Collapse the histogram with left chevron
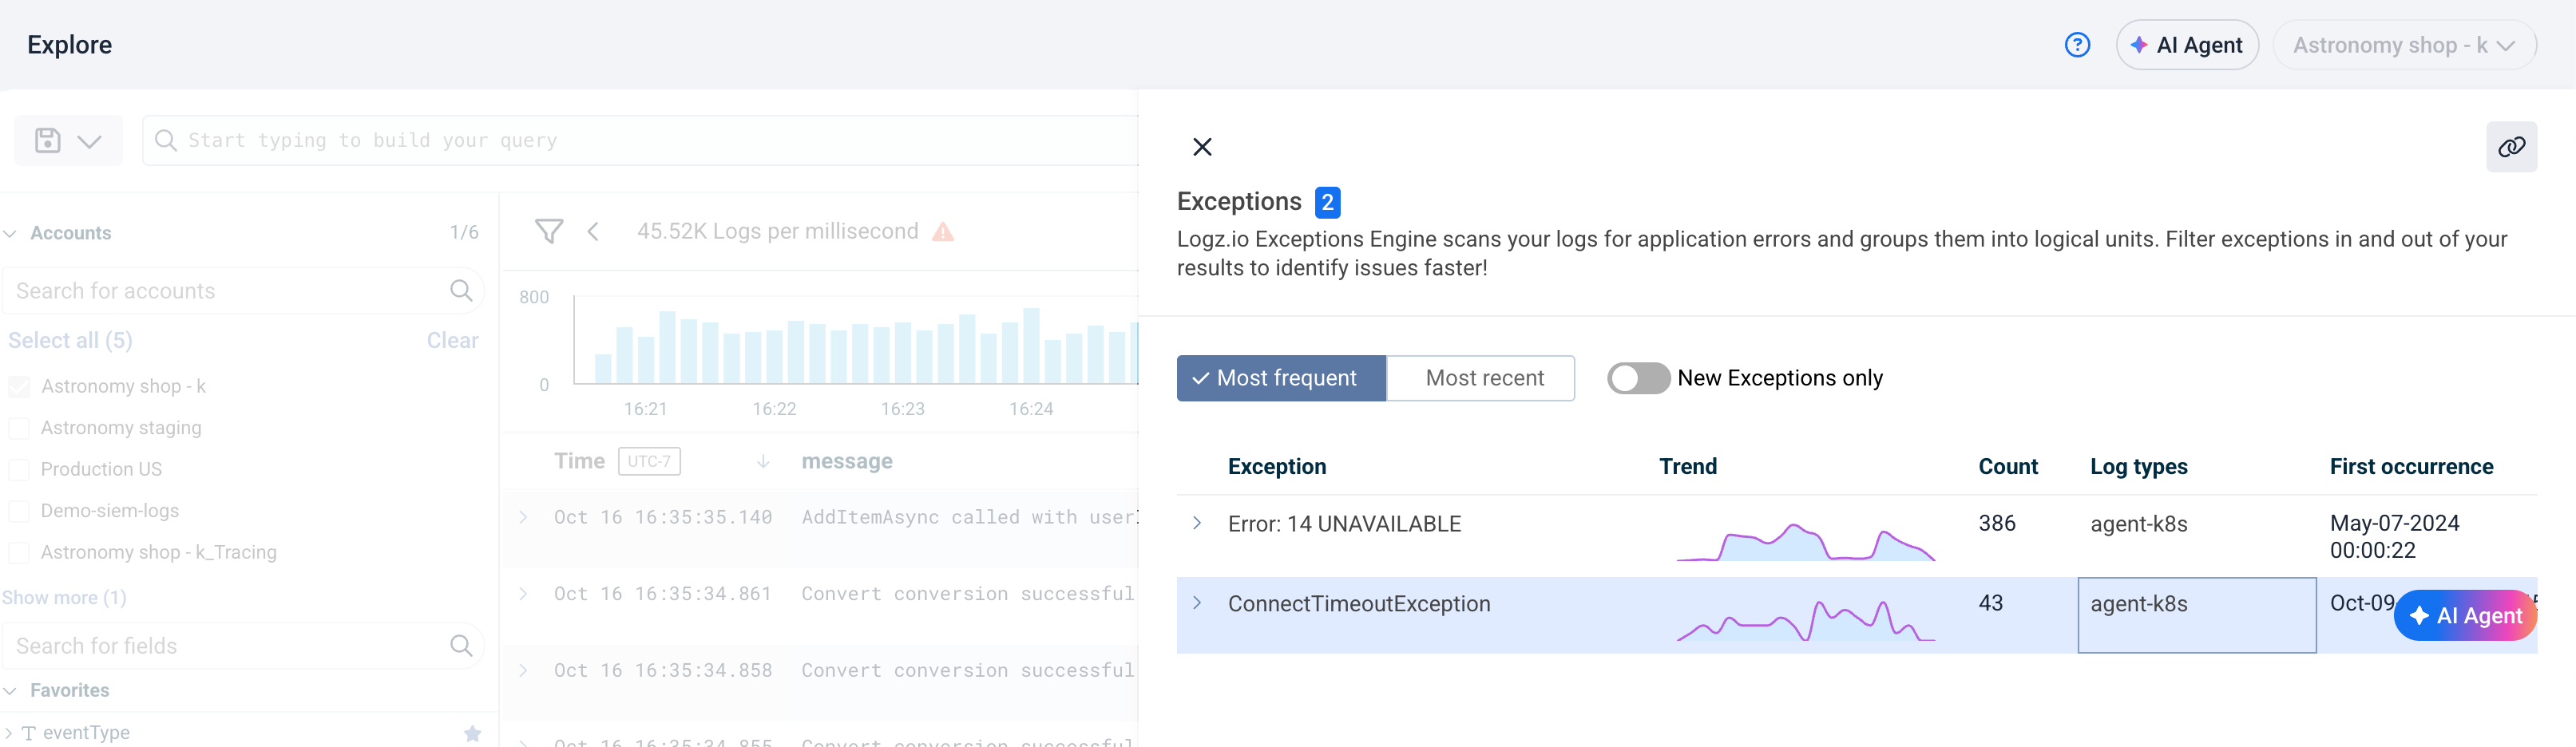This screenshot has height=747, width=2576. coord(593,232)
